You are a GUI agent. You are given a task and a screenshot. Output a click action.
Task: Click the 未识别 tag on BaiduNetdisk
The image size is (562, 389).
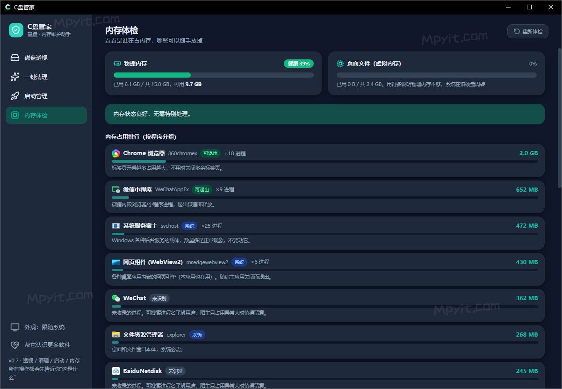[176, 371]
